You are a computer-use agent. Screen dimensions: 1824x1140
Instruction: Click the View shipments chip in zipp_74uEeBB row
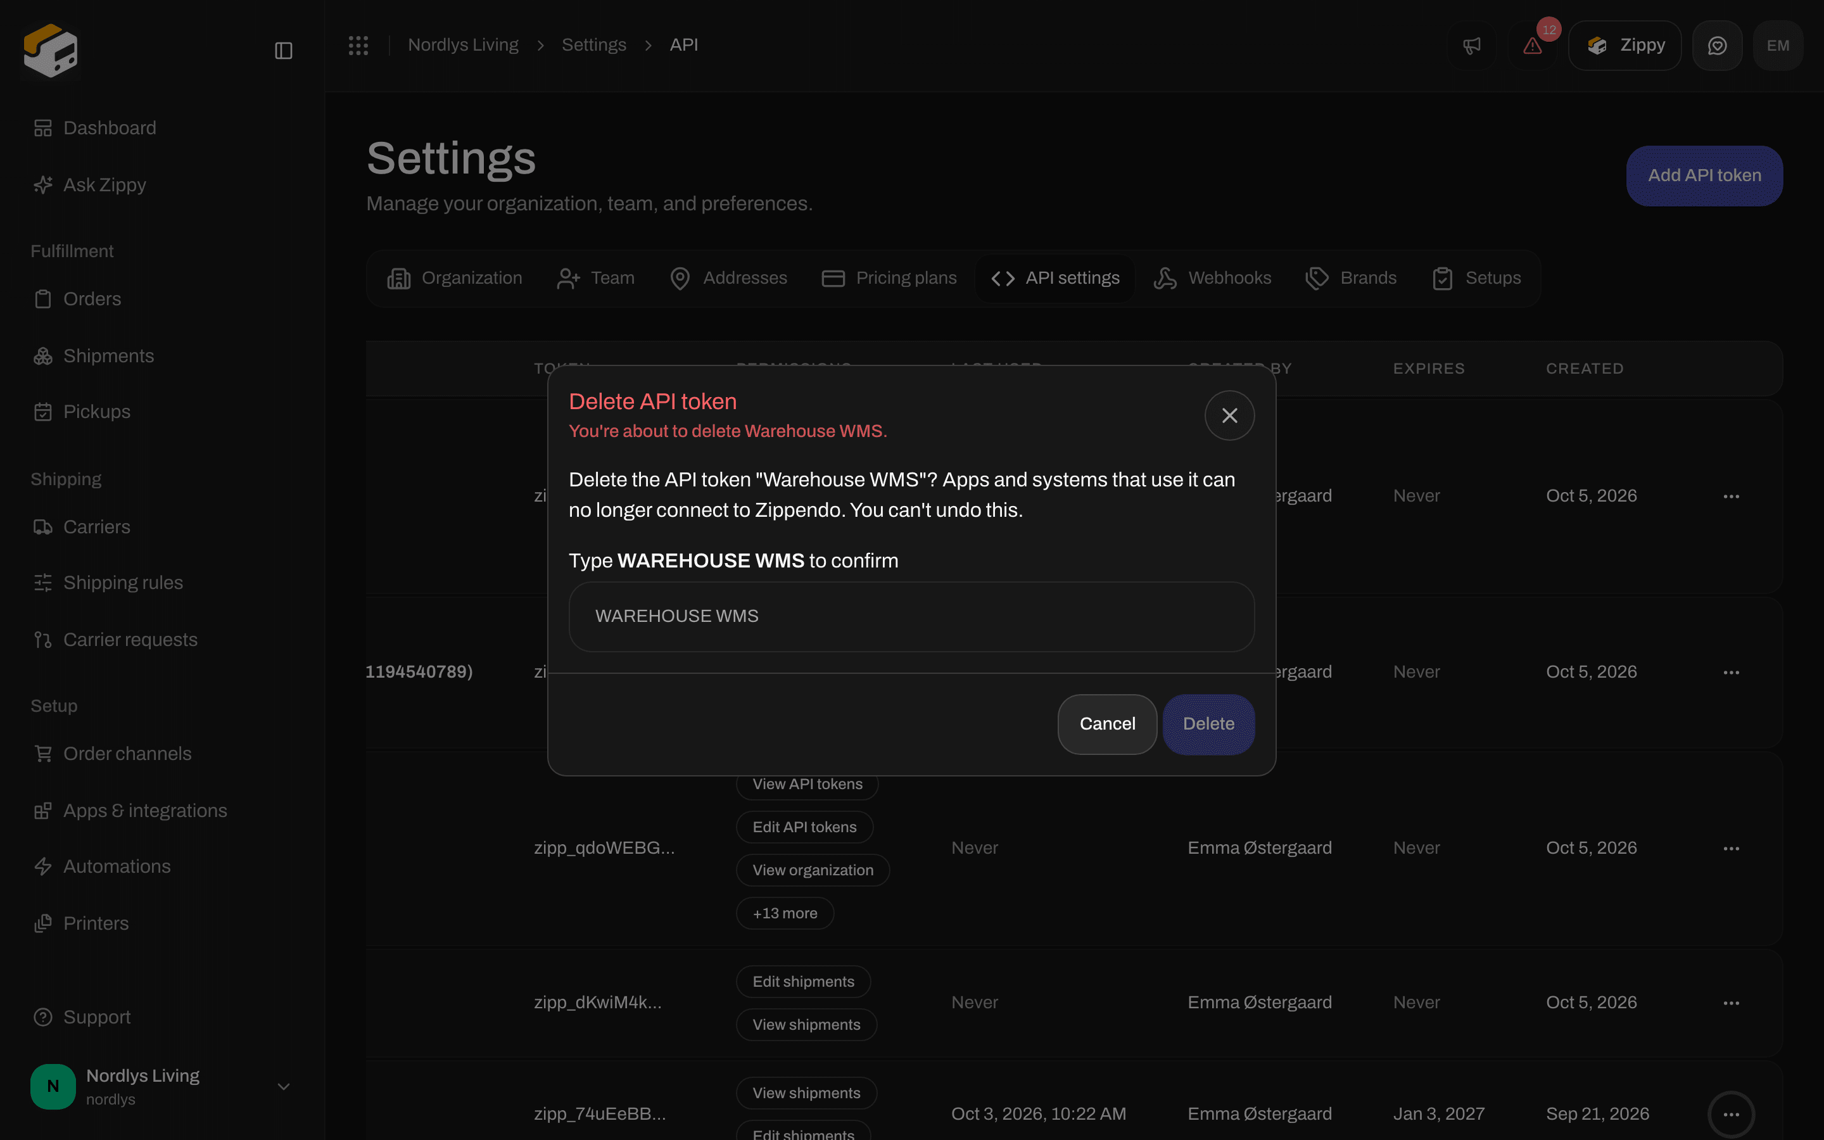coord(806,1093)
